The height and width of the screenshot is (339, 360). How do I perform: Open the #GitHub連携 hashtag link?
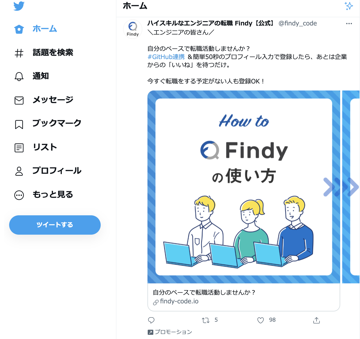coord(166,57)
